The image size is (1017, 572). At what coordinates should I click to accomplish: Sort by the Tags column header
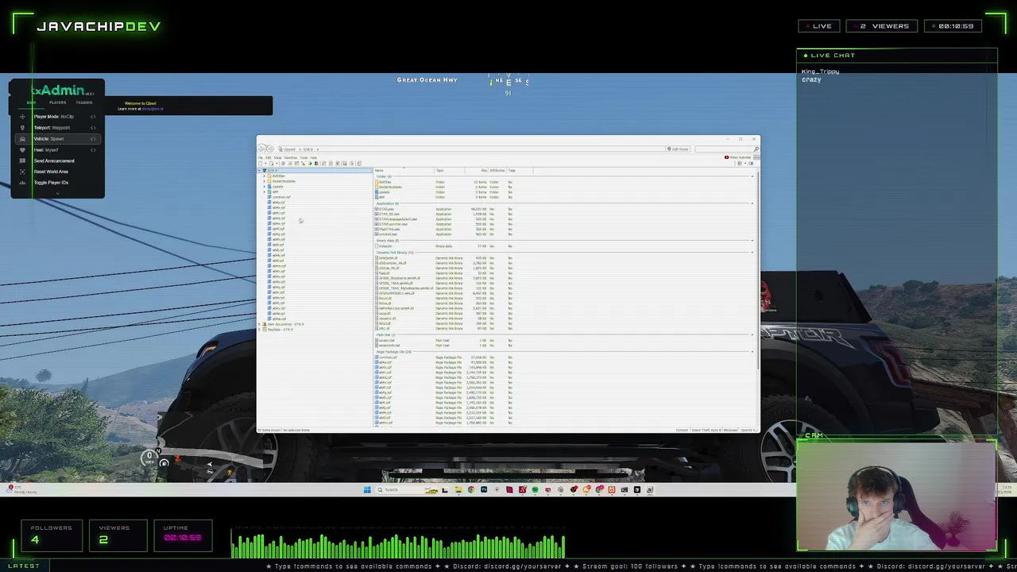click(x=520, y=170)
